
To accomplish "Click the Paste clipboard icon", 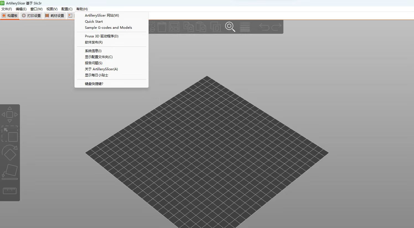I will click(x=201, y=27).
